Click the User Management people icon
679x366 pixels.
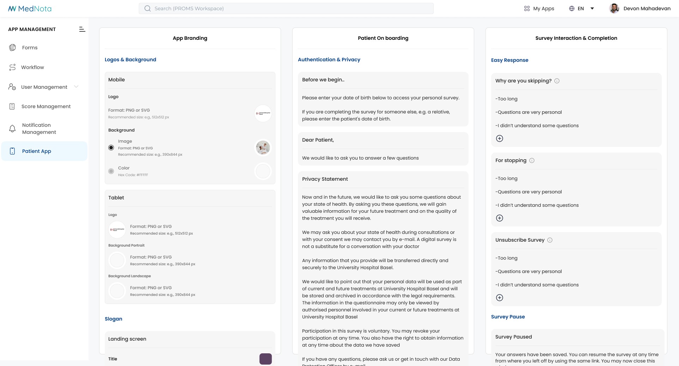coord(12,87)
